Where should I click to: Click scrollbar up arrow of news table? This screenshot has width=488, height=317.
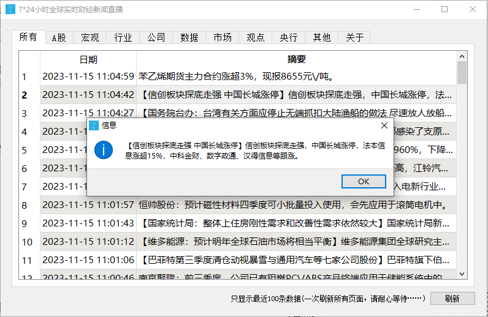(462, 56)
